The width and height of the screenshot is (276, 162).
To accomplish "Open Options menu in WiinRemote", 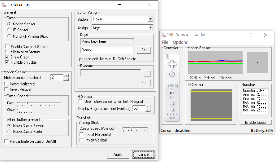I will (180, 42).
